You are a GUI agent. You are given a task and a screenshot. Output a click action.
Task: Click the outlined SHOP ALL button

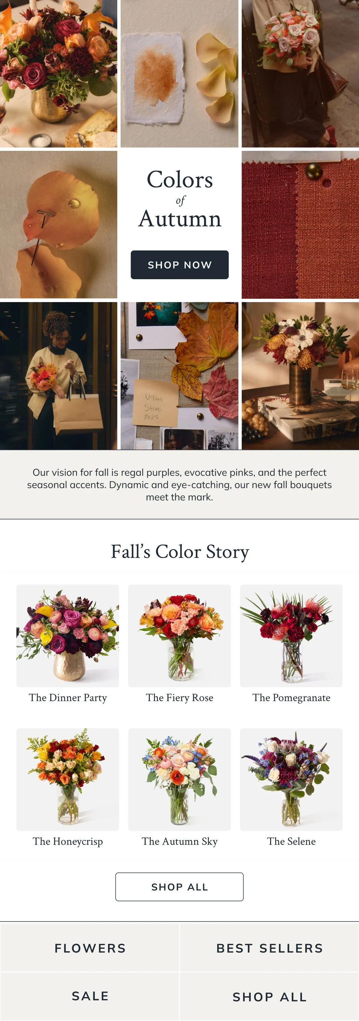click(x=179, y=887)
